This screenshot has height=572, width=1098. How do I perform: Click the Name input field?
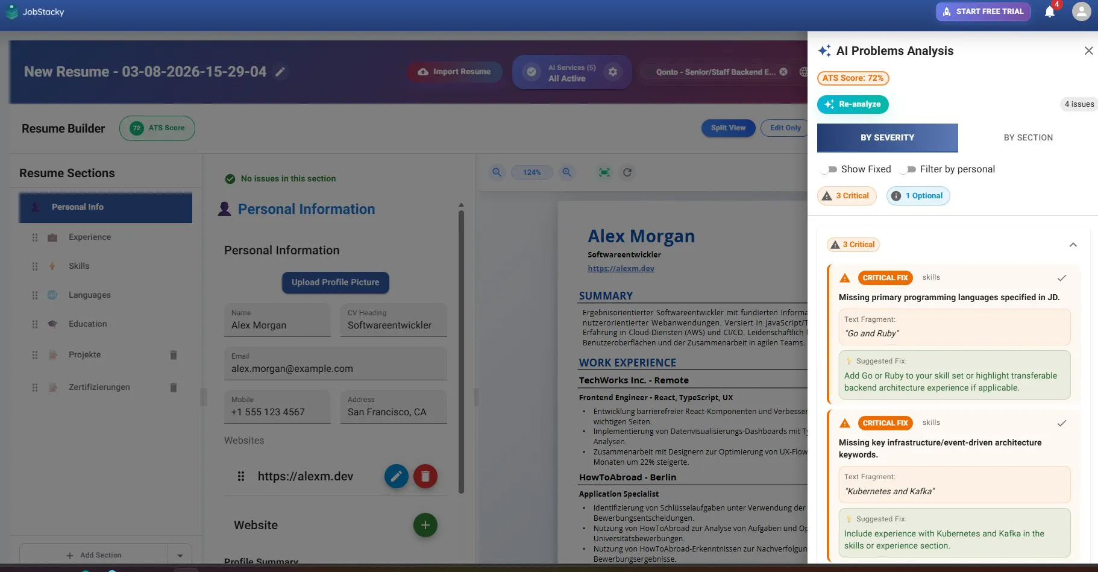[x=277, y=320]
